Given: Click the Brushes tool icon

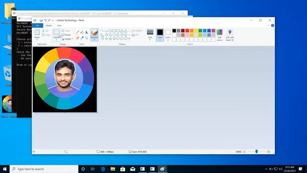Looking at the screenshot, I should (94, 32).
